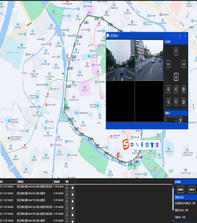Screen dimensions: 197x223
Task: Click microphone voice input on IME bar
Action: [x=142, y=145]
